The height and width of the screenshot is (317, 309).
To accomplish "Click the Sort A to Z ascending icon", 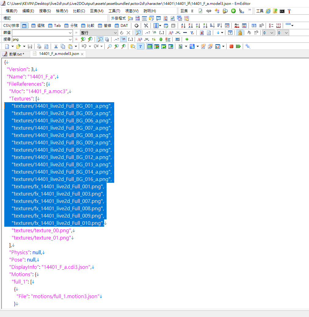I will (183, 26).
